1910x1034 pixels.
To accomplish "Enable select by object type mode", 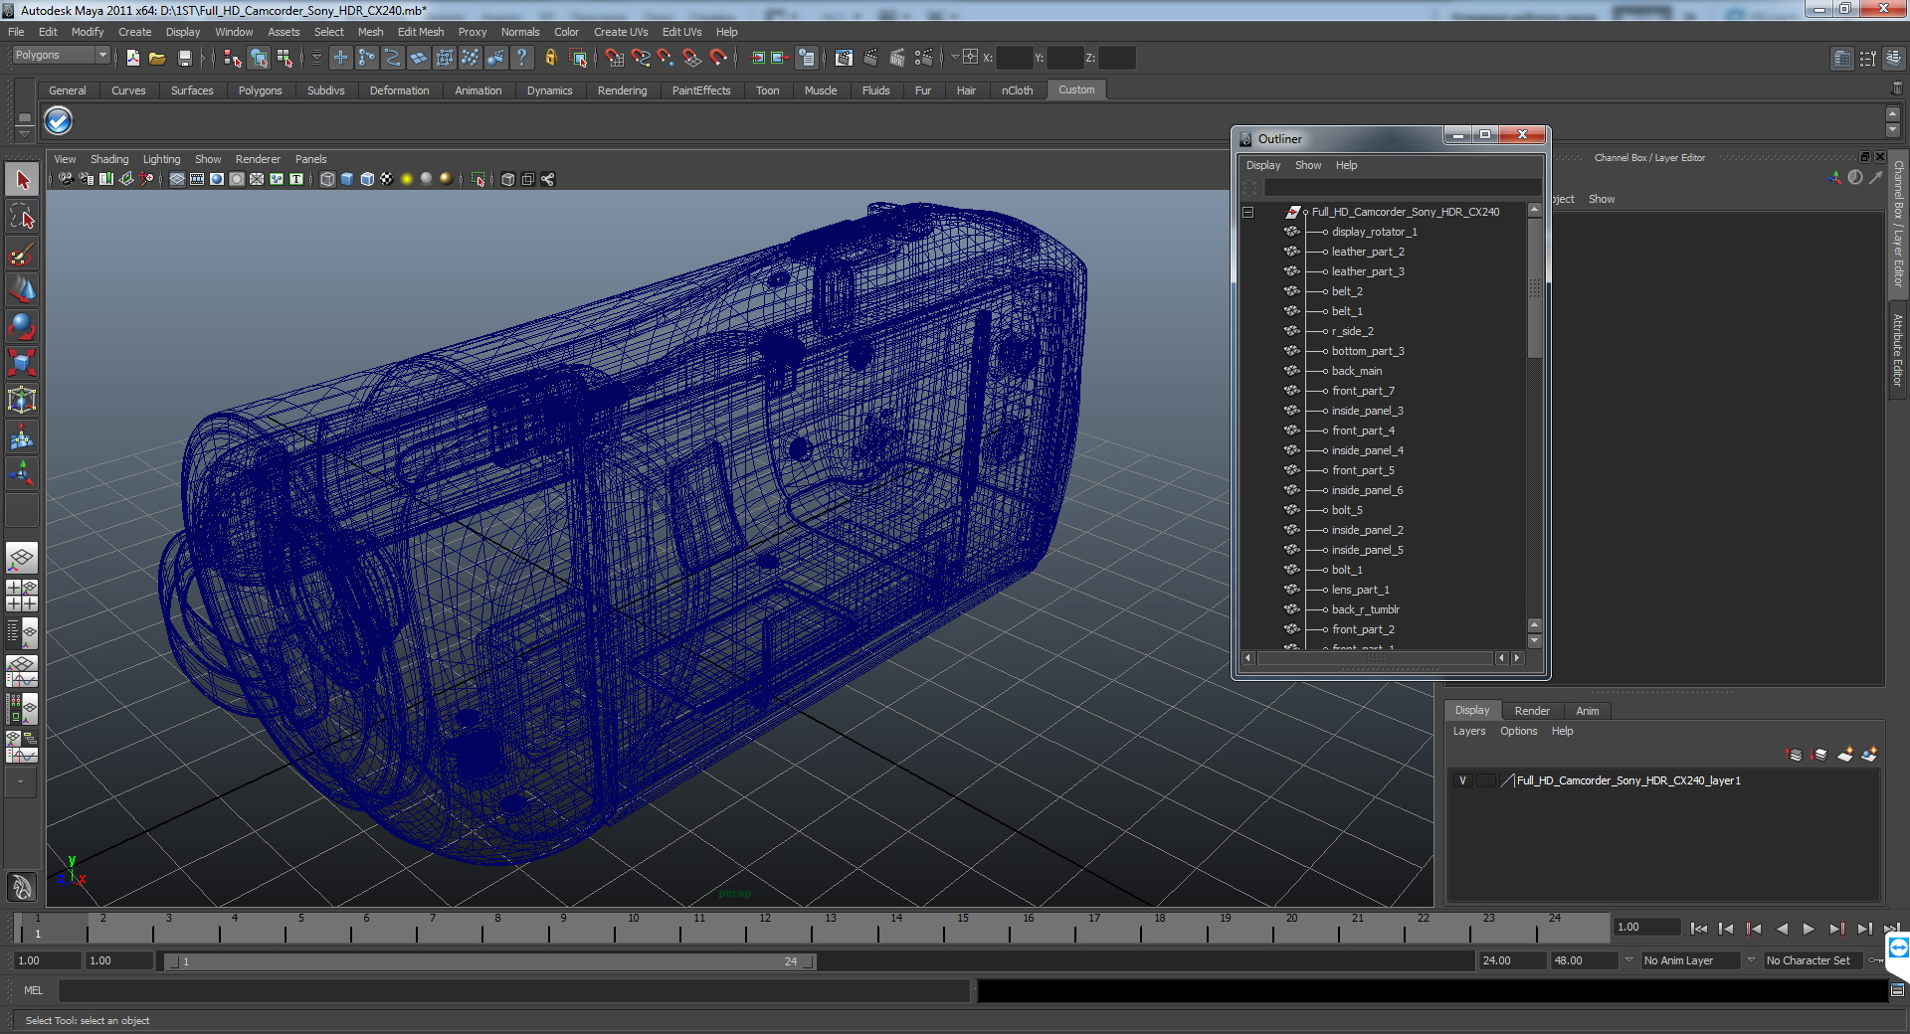I will [259, 59].
